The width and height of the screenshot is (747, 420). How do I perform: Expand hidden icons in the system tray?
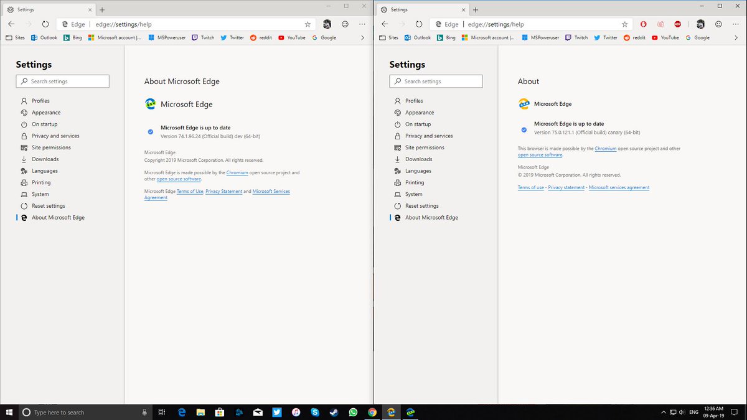(664, 412)
